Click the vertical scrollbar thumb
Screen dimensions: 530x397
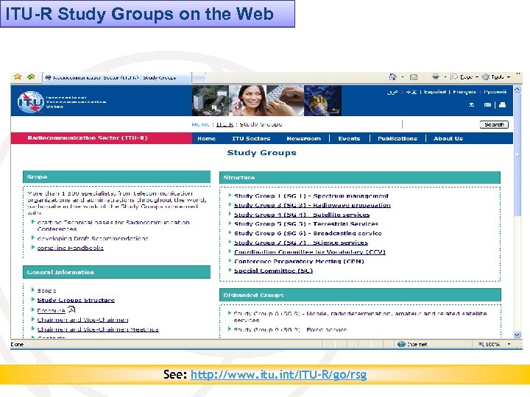point(517,154)
